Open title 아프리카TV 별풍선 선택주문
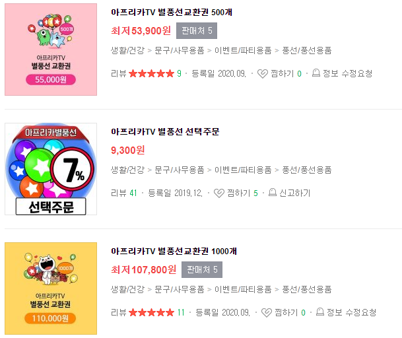This screenshot has width=402, height=338. [165, 132]
